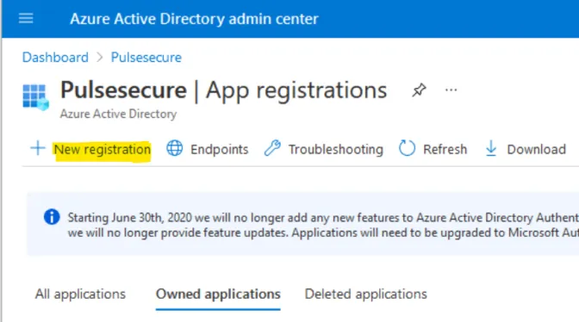Click the Dashboard breadcrumb link
Viewport: 579px width, 322px height.
click(x=55, y=58)
